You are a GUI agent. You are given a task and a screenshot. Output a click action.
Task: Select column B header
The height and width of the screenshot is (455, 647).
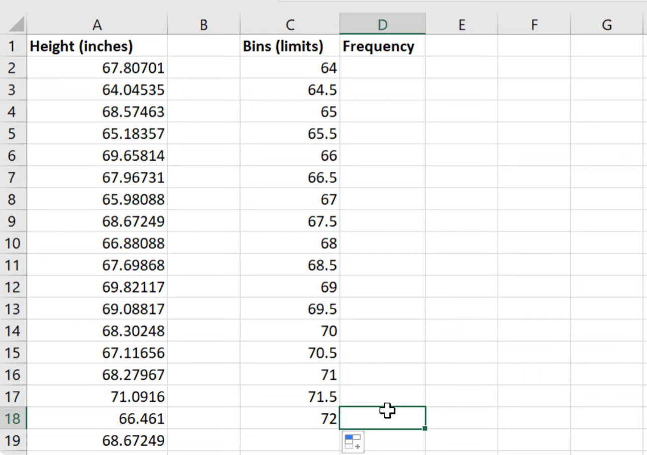pyautogui.click(x=203, y=24)
